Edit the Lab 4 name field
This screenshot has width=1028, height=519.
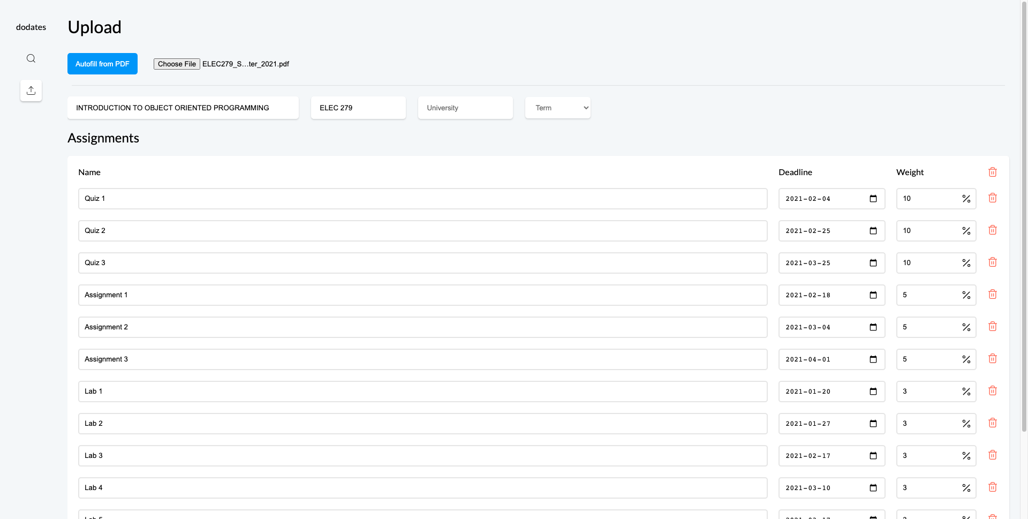(423, 488)
